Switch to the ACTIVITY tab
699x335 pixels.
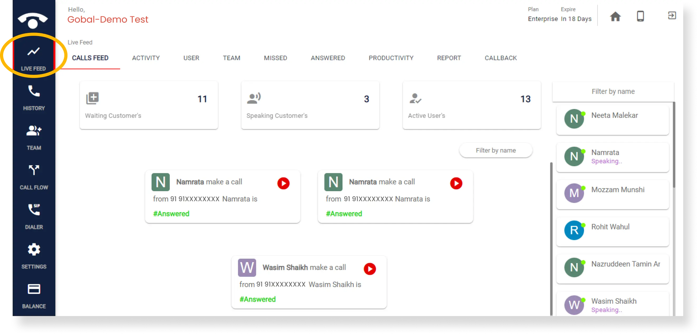(x=146, y=58)
